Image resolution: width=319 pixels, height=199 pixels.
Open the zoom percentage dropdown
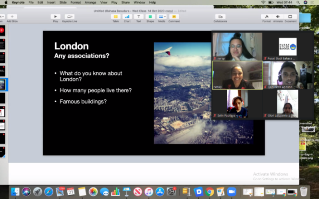coord(2,17)
